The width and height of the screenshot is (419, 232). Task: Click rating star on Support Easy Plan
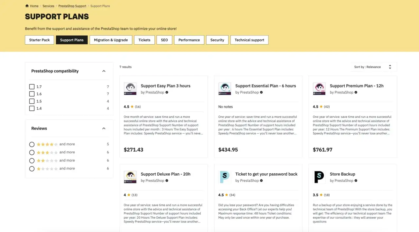tap(132, 106)
